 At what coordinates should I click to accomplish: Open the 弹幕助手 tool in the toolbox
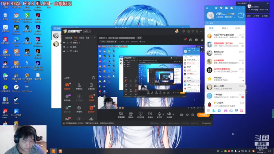pyautogui.click(x=67, y=87)
